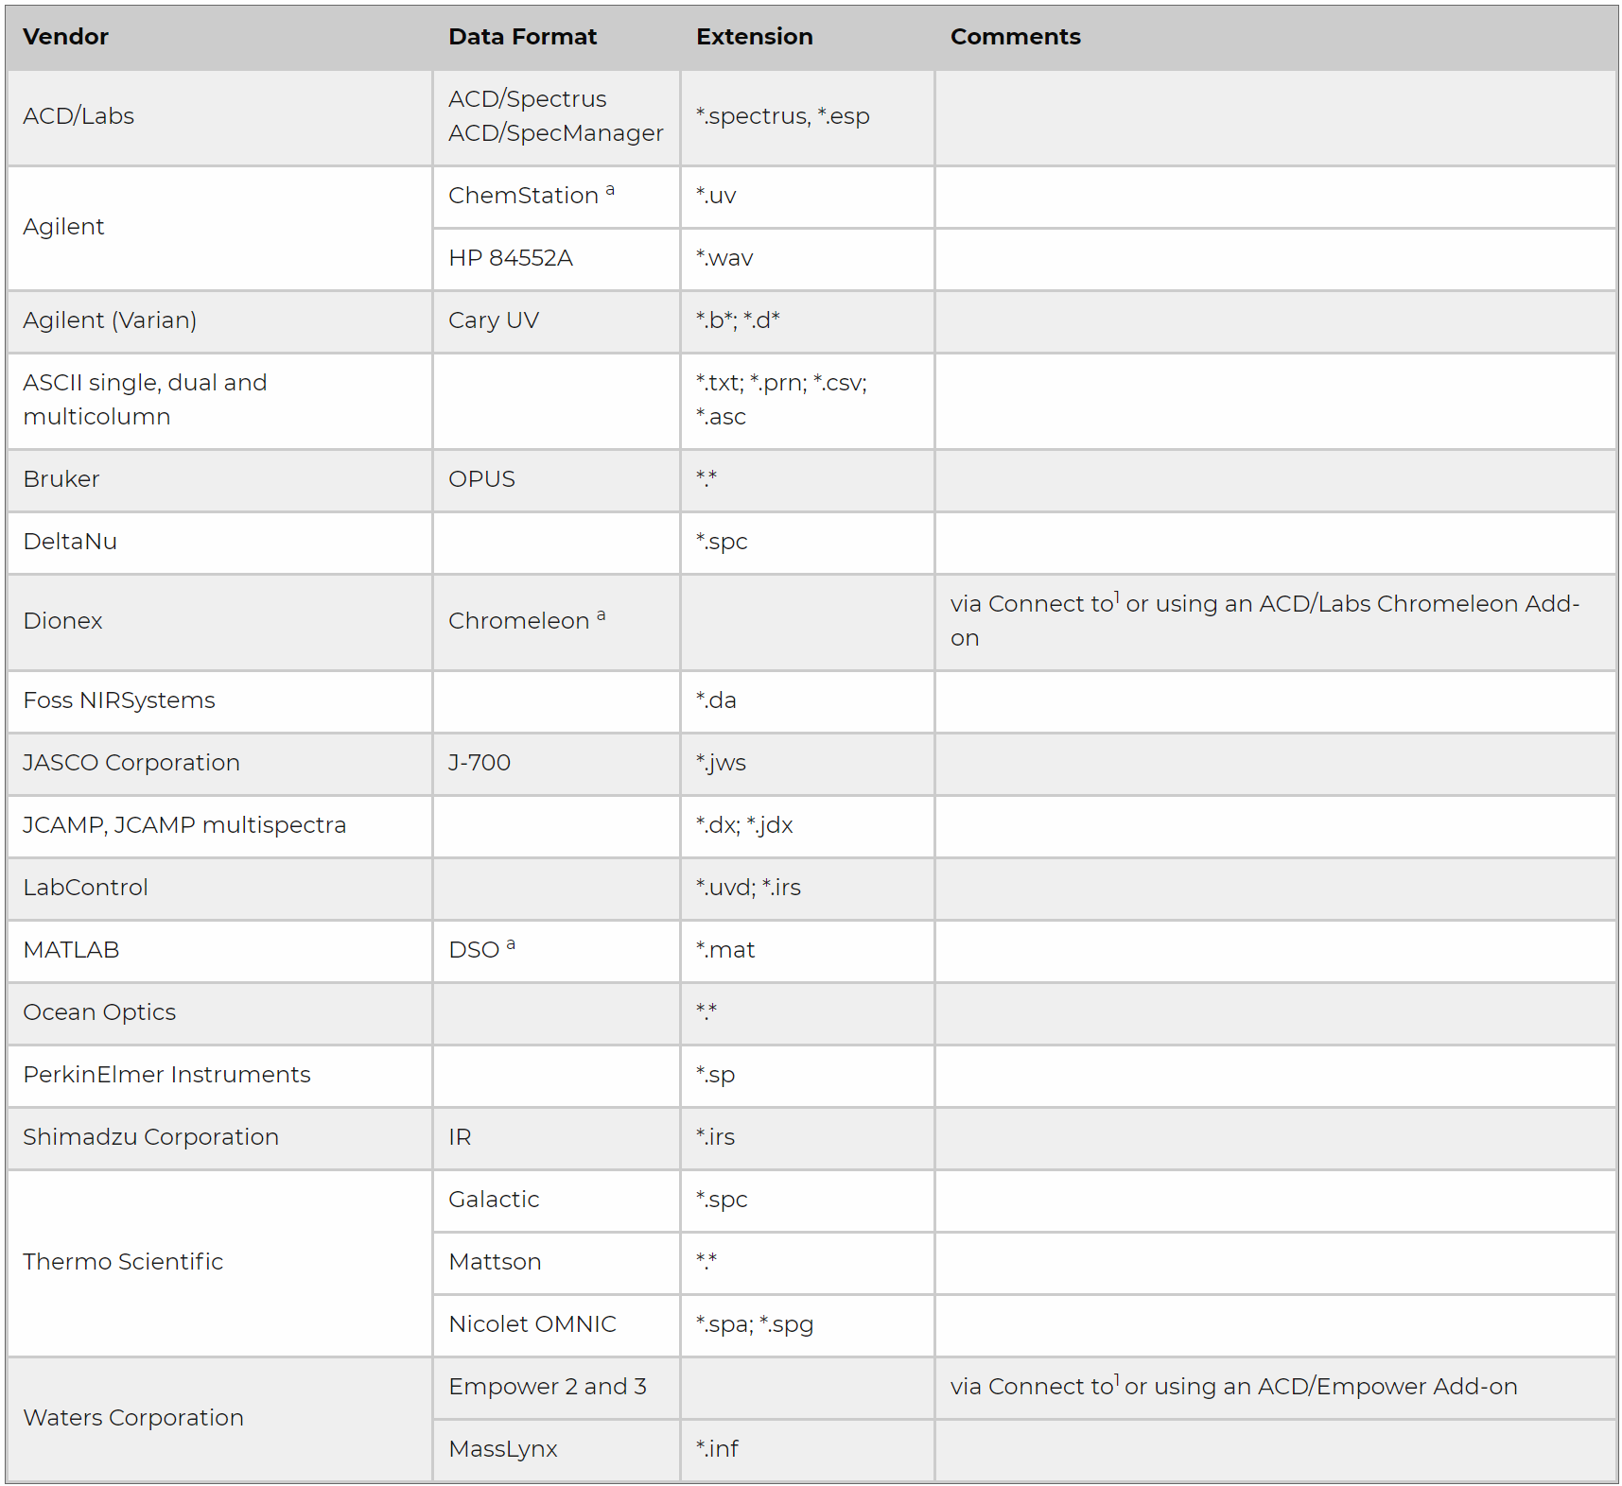Click the DeltaNu vendor name
Screen dimensions: 1622x1486
click(70, 542)
